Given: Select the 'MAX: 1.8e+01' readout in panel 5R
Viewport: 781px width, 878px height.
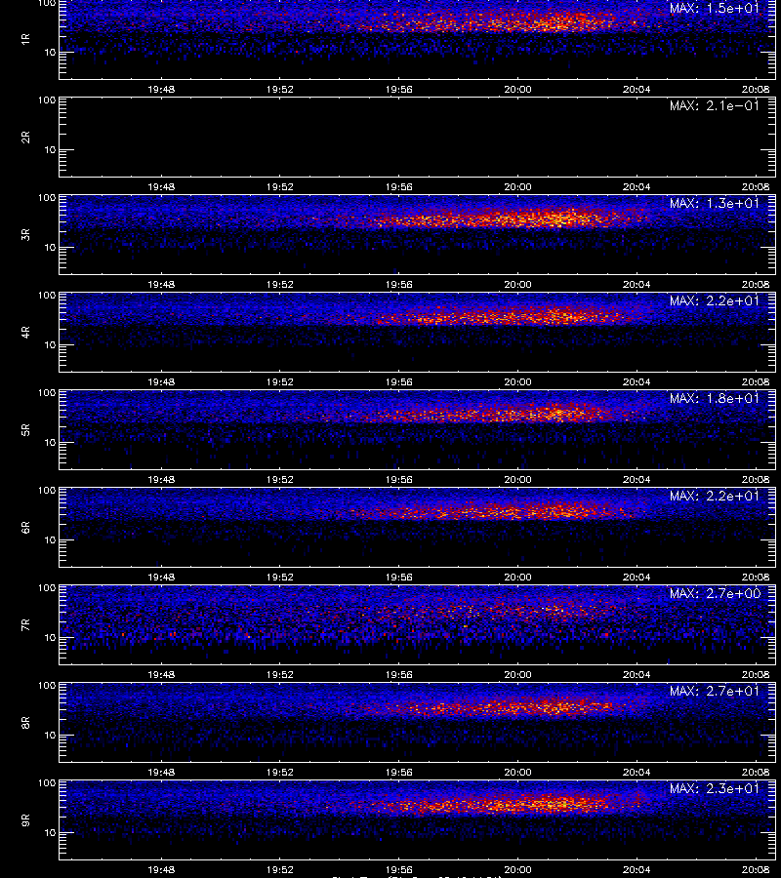Looking at the screenshot, I should (715, 398).
